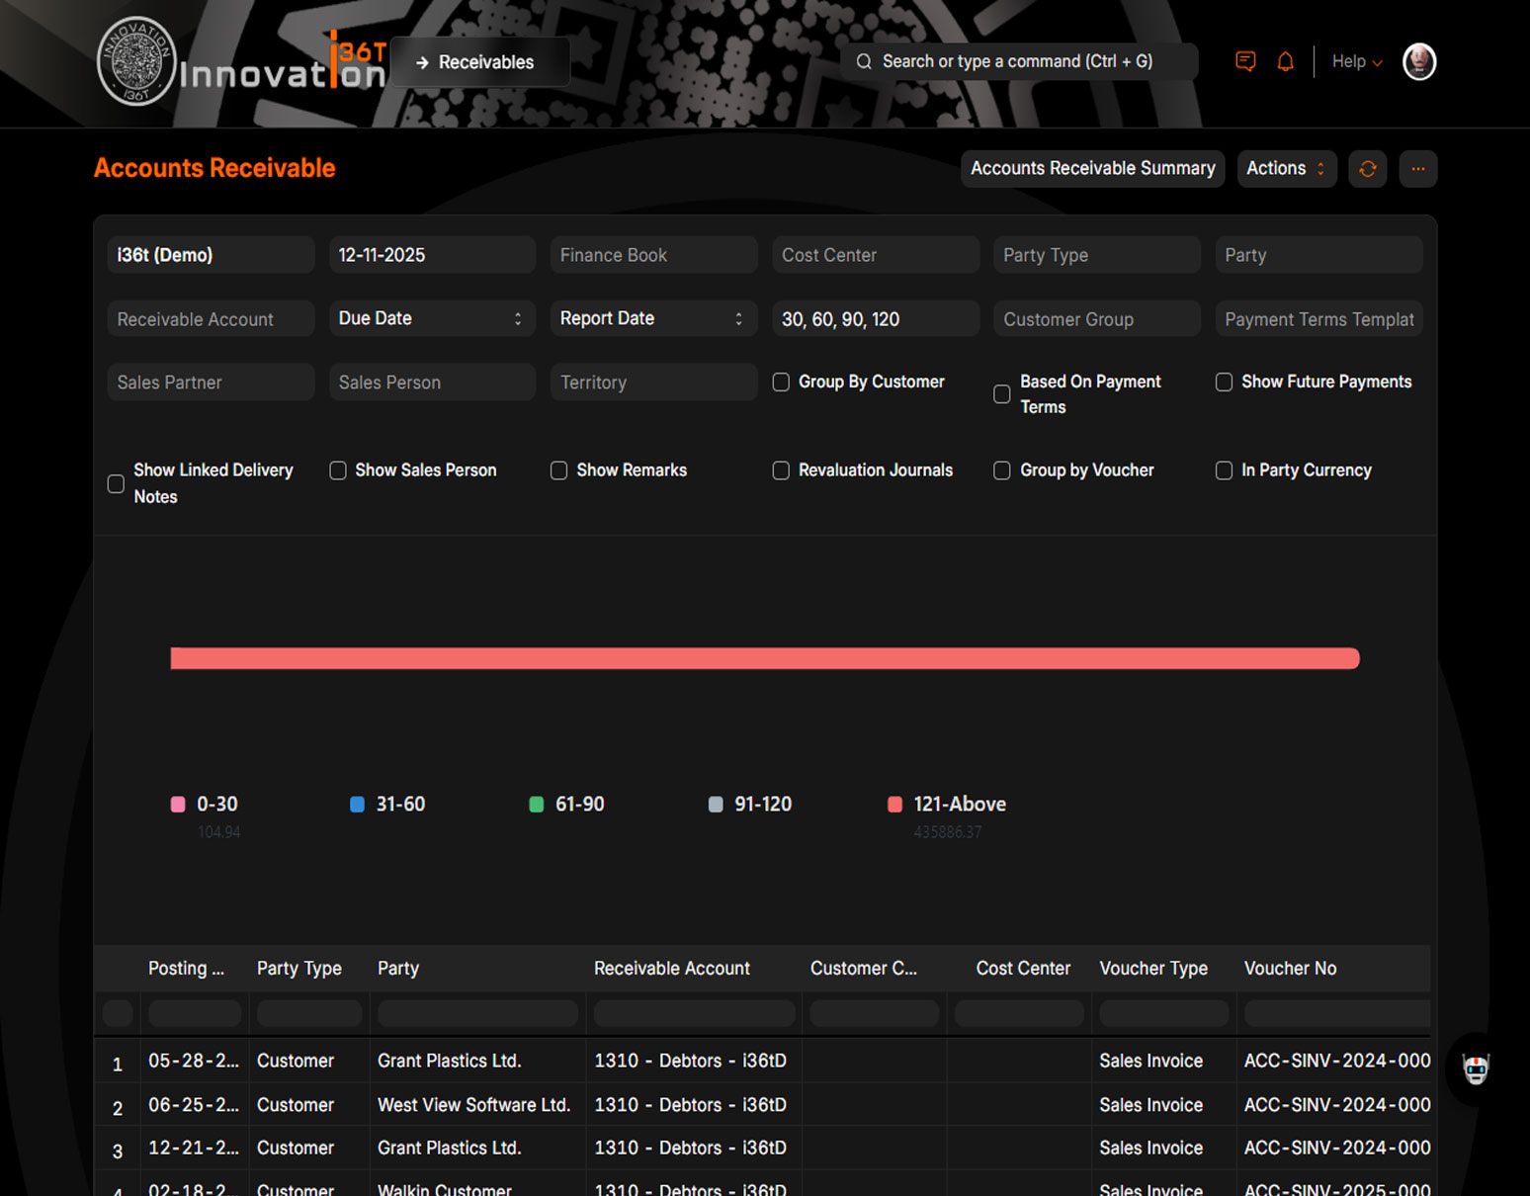Open the chat messages icon
The width and height of the screenshot is (1530, 1196).
point(1245,61)
